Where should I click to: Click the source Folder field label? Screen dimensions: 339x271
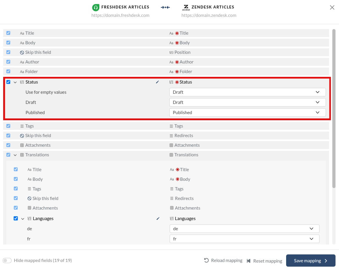(x=31, y=72)
